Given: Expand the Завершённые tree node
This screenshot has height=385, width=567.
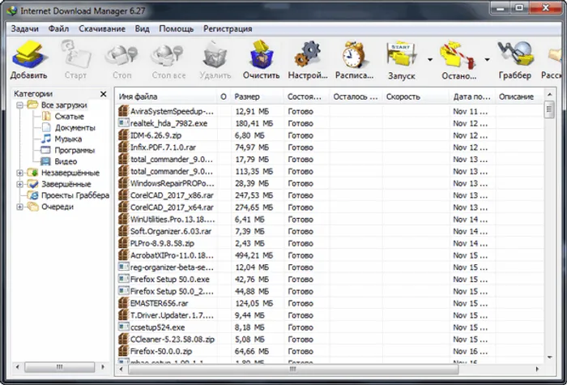Looking at the screenshot, I should [20, 184].
